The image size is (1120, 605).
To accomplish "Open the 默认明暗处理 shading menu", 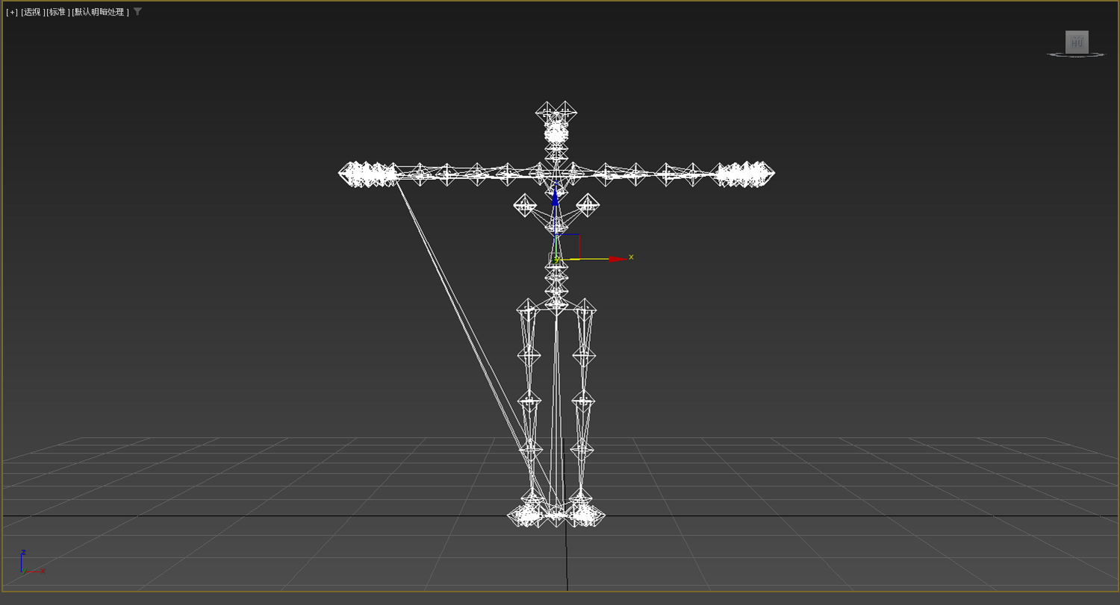I will (x=100, y=12).
